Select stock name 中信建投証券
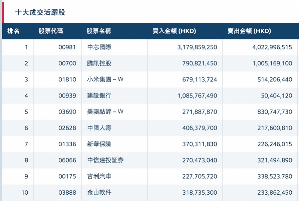299x201 pixels. (105, 160)
